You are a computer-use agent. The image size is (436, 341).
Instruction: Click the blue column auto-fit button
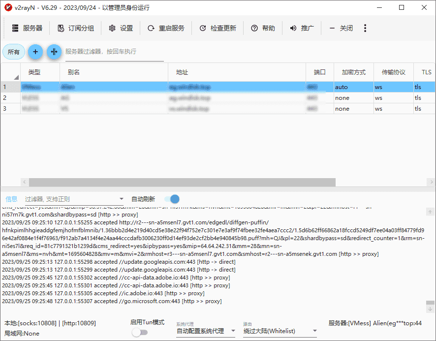pos(54,52)
